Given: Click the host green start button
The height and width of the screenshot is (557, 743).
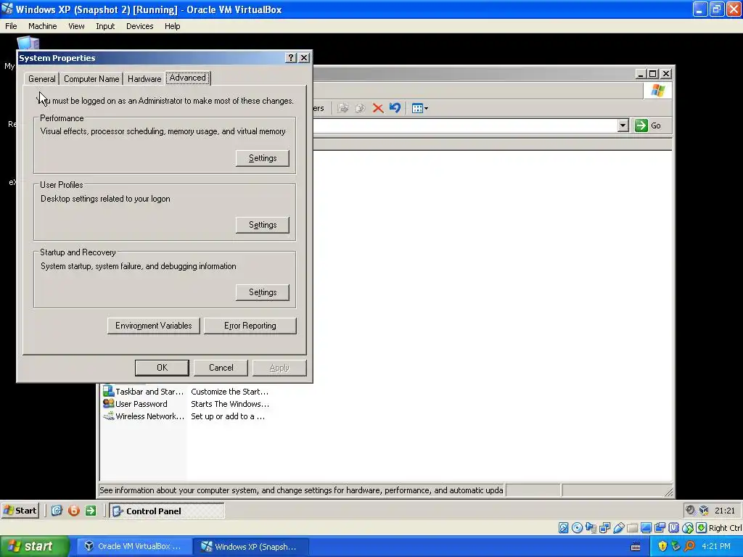Looking at the screenshot, I should coord(35,547).
